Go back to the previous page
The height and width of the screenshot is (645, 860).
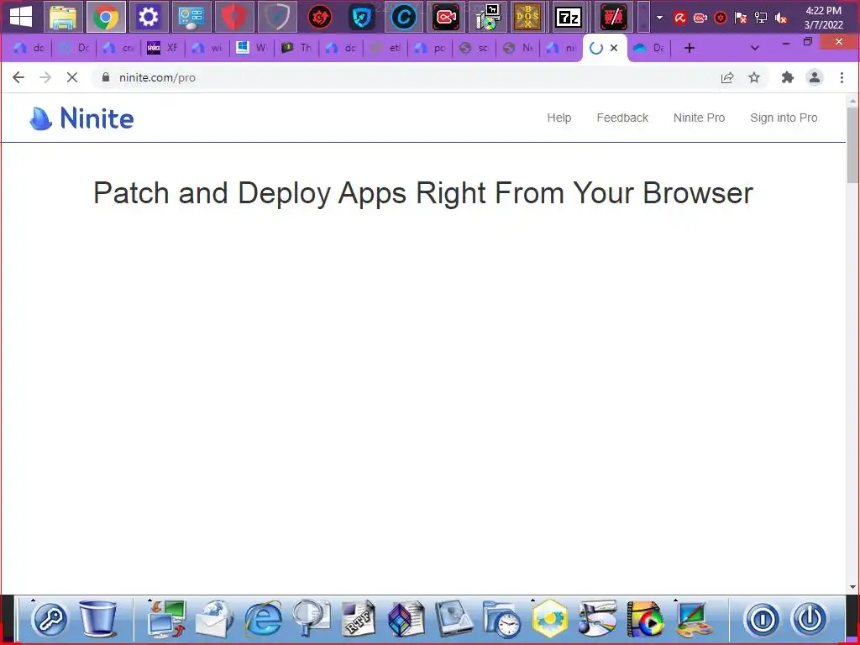(x=18, y=77)
